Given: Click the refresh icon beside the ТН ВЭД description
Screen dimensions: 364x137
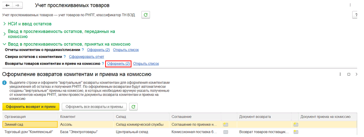Looking at the screenshot, I should [146, 15].
